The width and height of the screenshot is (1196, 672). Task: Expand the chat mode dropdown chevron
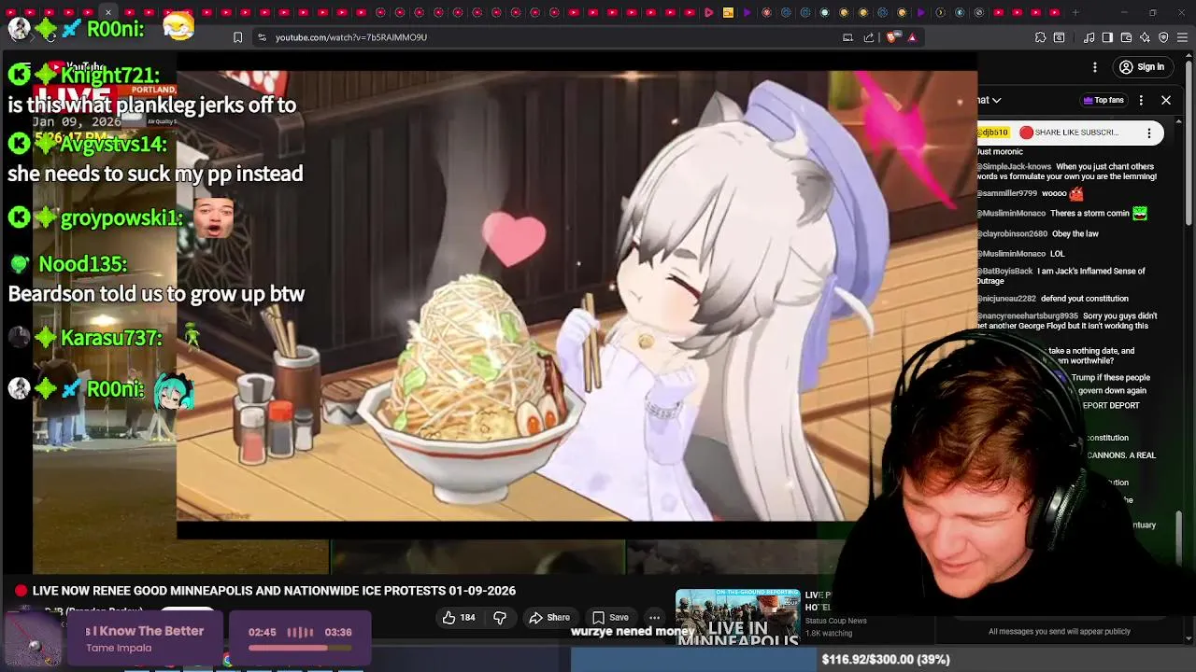996,100
